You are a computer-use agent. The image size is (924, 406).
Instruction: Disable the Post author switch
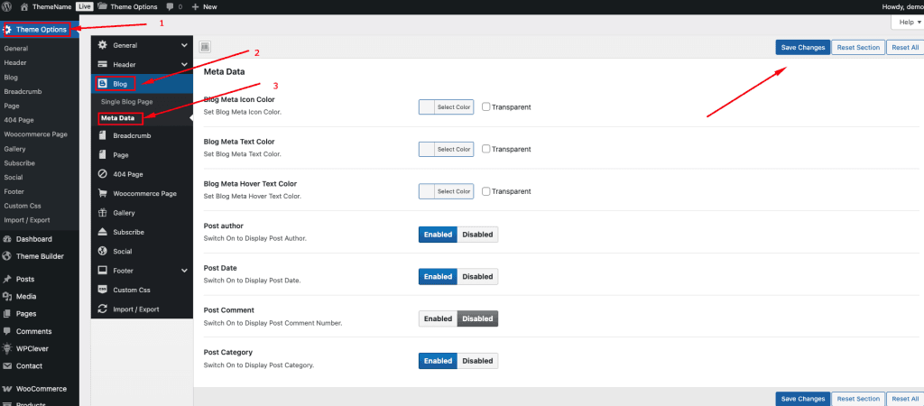[477, 235]
